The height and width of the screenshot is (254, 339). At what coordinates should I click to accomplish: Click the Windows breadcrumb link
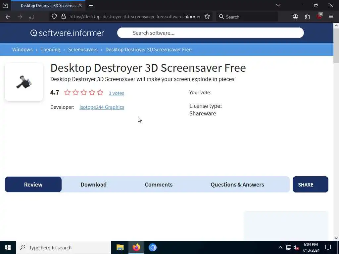tap(22, 50)
